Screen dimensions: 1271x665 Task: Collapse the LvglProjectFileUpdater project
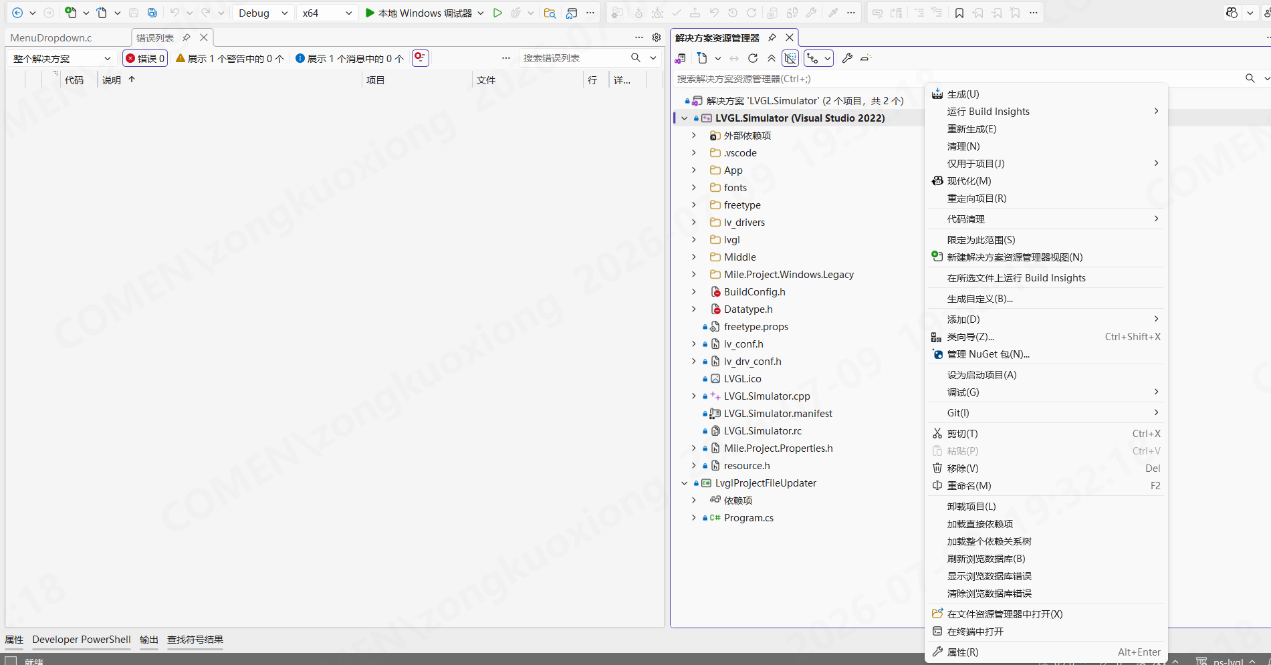(684, 483)
